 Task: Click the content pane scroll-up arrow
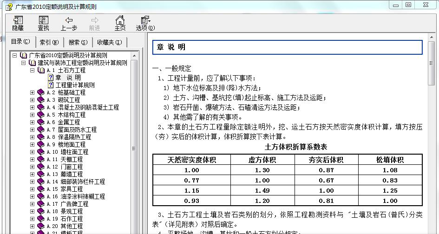[x=432, y=38]
